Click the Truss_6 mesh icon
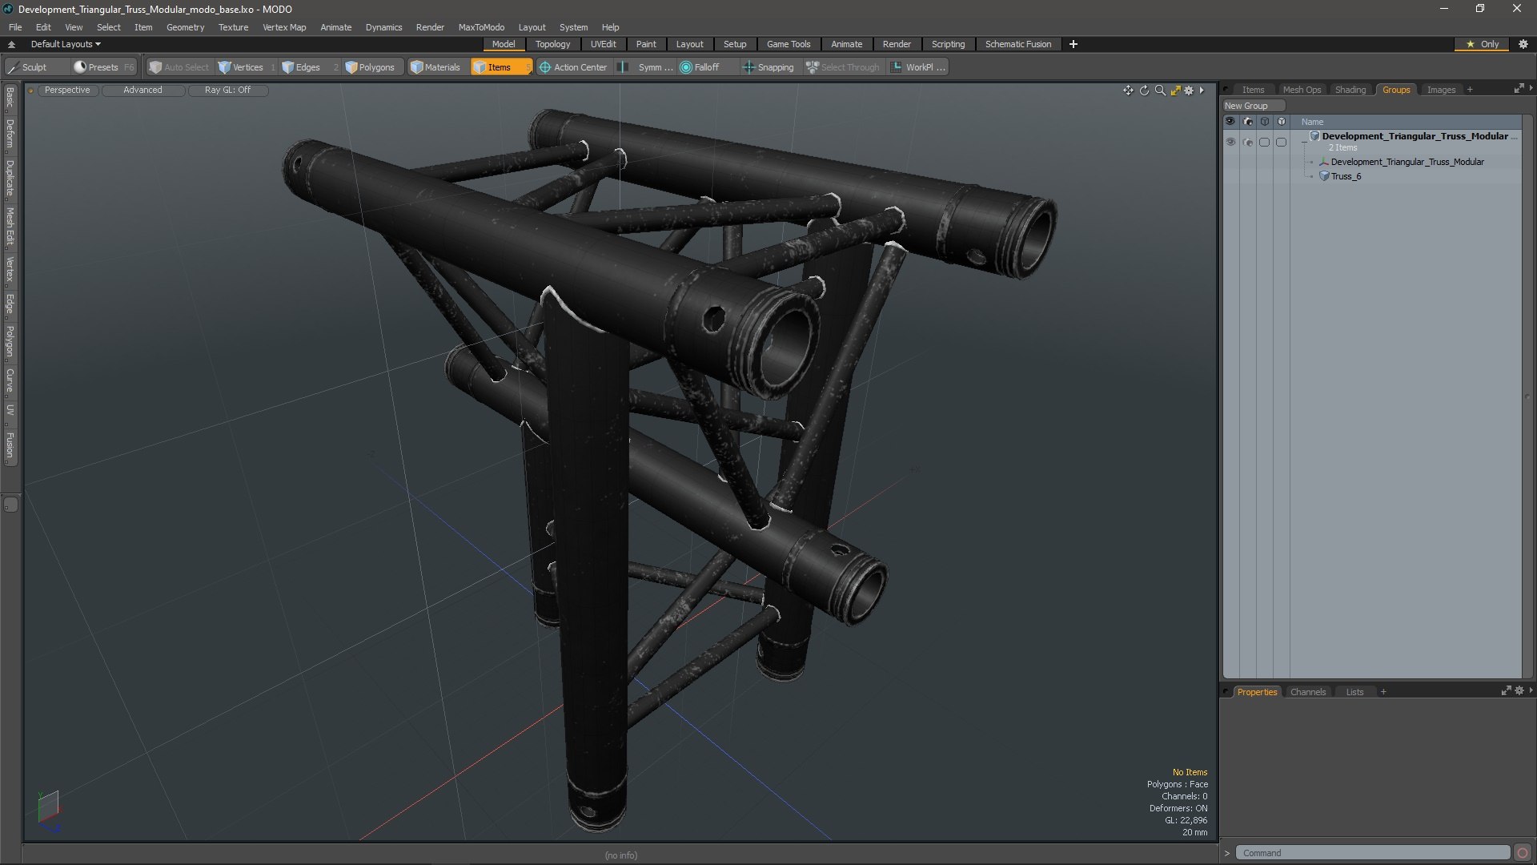 pyautogui.click(x=1324, y=176)
